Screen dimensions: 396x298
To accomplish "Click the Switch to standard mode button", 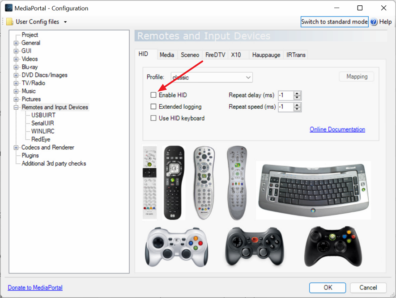I will pyautogui.click(x=334, y=22).
